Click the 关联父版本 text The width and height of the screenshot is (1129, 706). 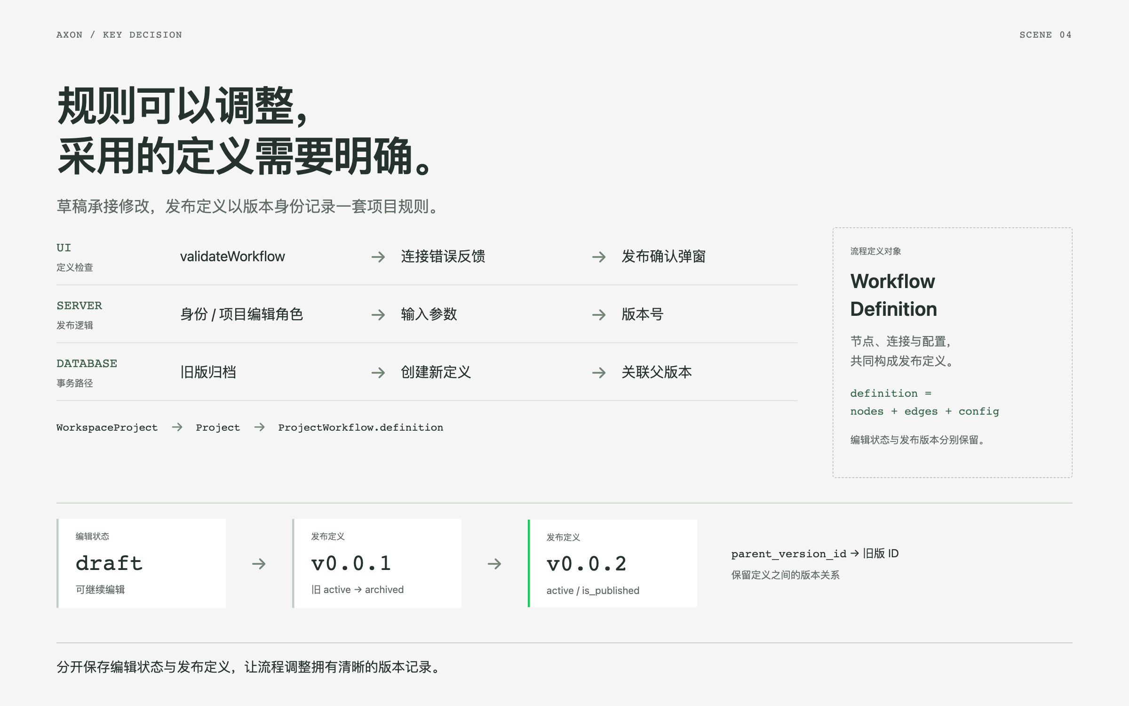click(657, 372)
